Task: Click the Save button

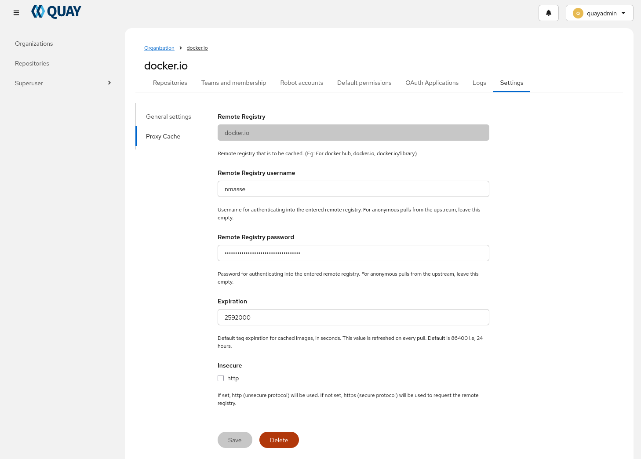Action: click(x=235, y=440)
